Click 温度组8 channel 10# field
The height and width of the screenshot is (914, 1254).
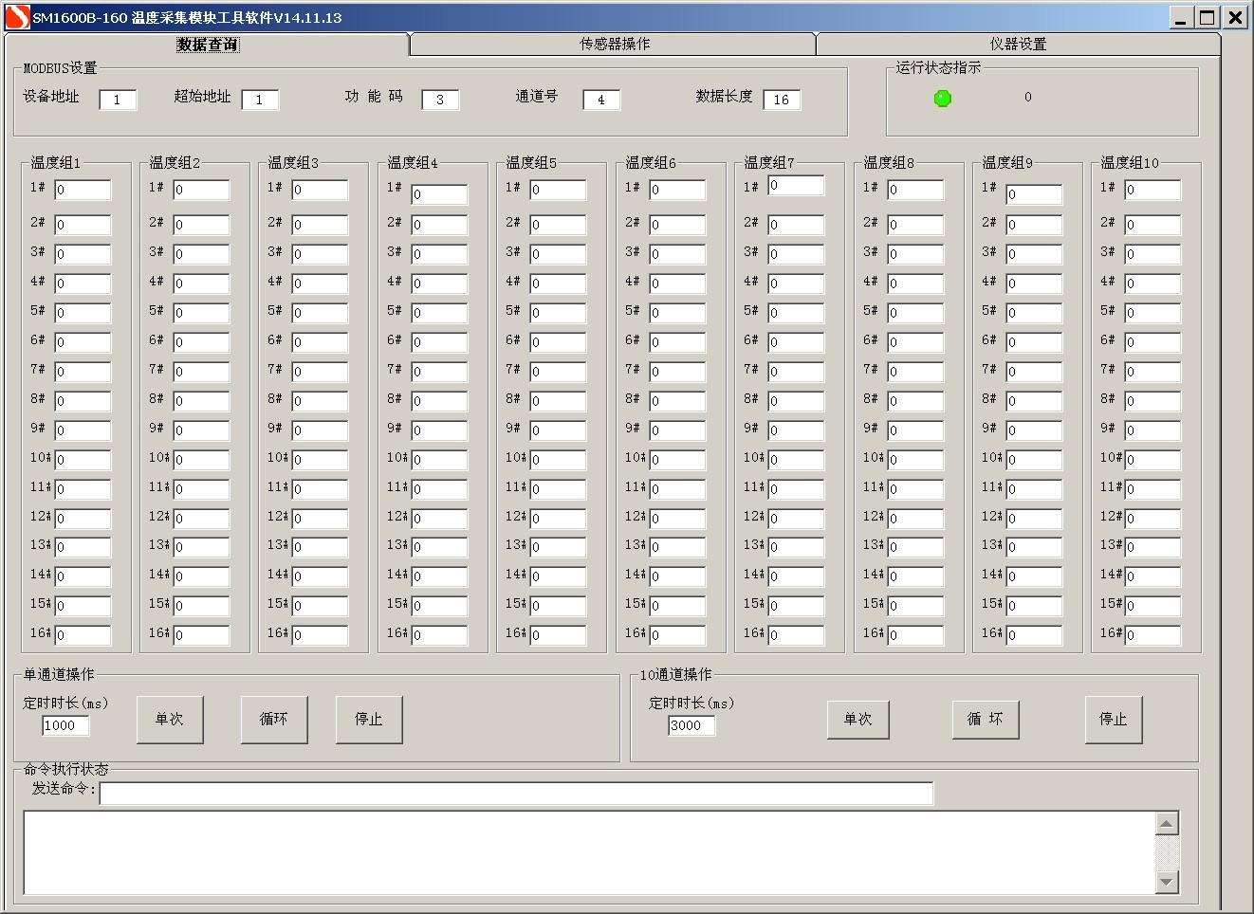tap(915, 460)
